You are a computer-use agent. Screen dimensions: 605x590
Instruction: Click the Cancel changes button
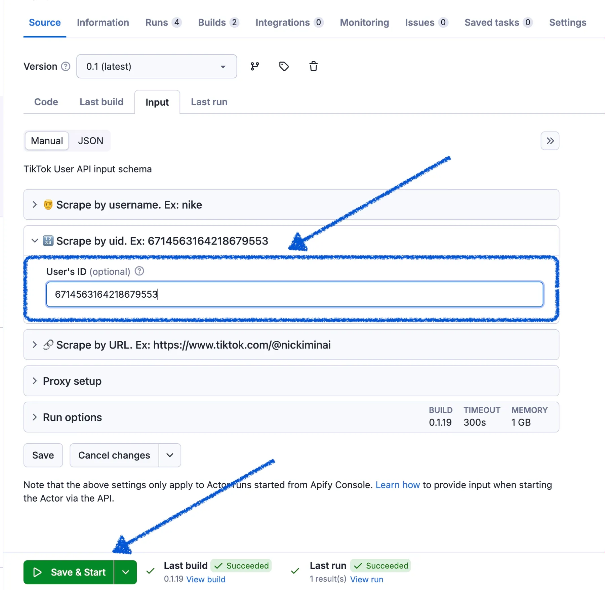[114, 455]
